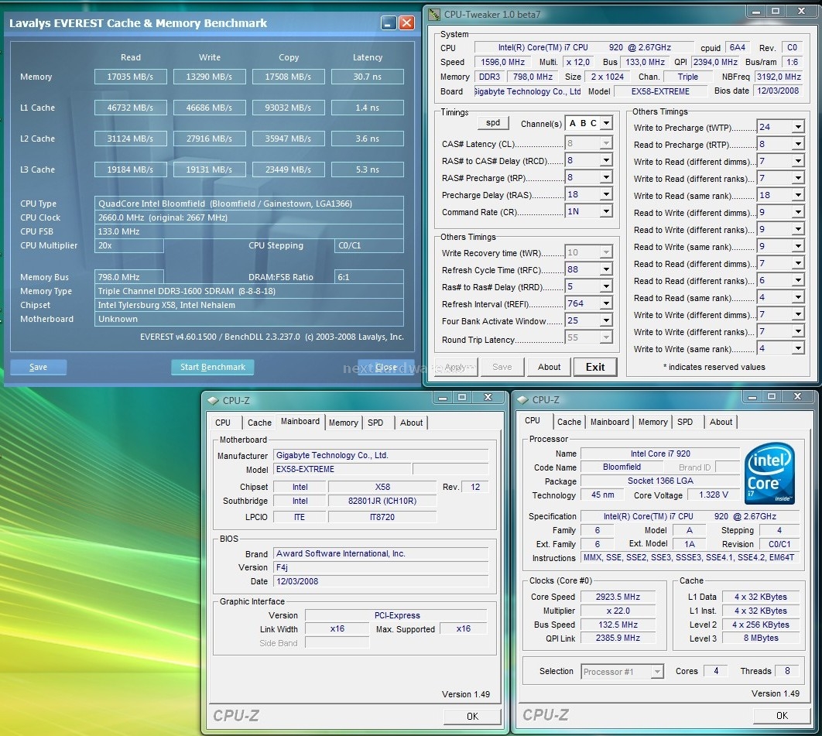
Task: Open the Read to Precharge (tRTP) dropdown
Action: pyautogui.click(x=798, y=144)
